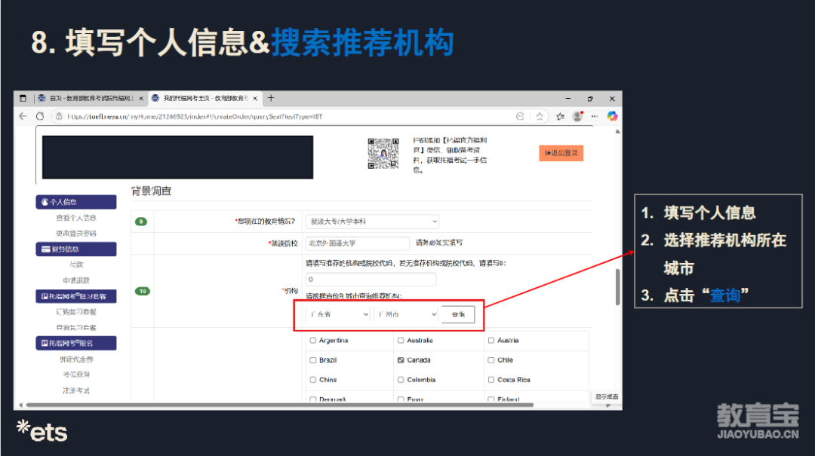Add page to favorites star icon
Viewport: 815px width, 456px height.
[540, 116]
